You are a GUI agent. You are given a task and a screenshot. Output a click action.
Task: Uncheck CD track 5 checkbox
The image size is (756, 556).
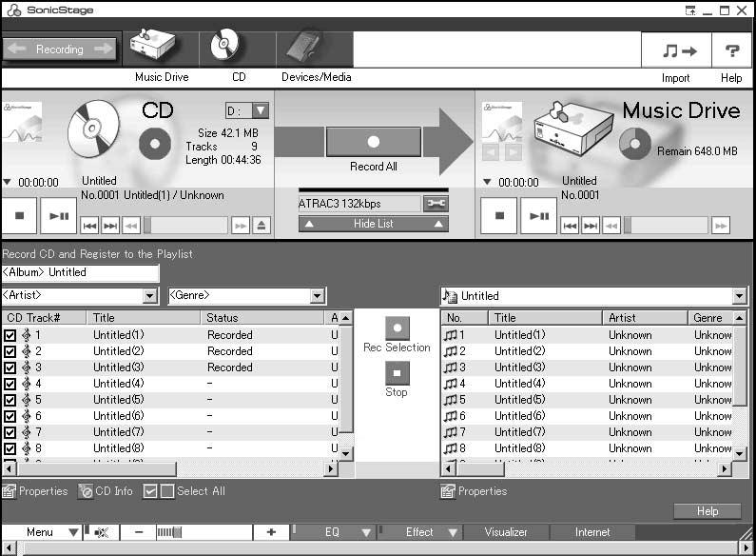tap(10, 400)
